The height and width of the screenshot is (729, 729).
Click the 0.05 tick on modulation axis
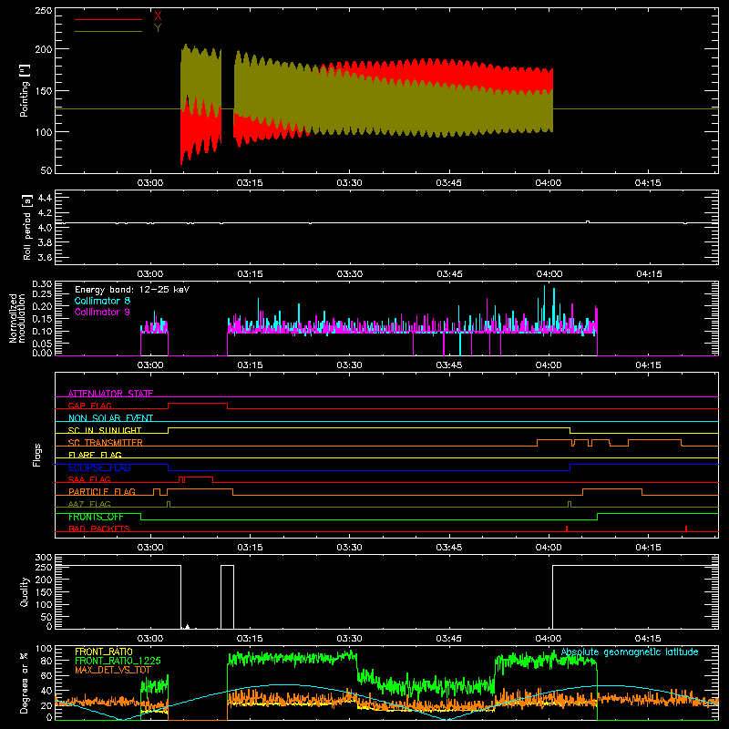(42, 344)
